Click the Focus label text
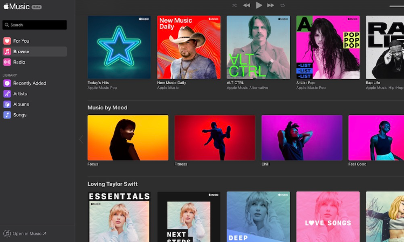The height and width of the screenshot is (242, 404). pyautogui.click(x=93, y=164)
